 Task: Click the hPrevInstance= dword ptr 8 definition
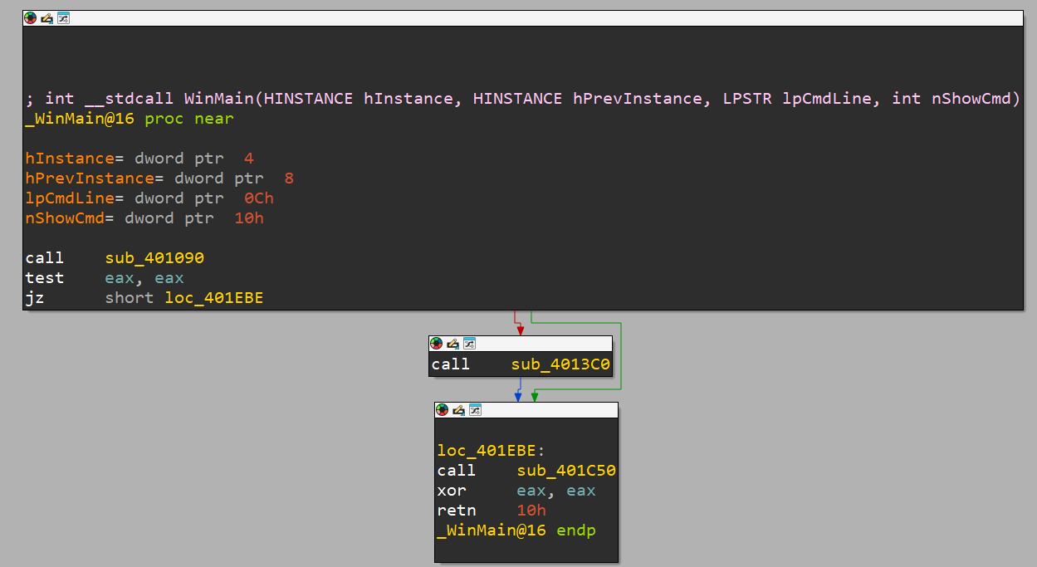point(159,178)
